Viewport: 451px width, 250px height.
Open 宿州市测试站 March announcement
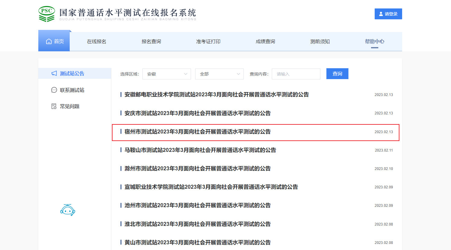(x=198, y=132)
